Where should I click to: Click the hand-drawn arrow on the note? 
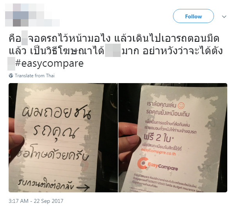[x=83, y=187]
